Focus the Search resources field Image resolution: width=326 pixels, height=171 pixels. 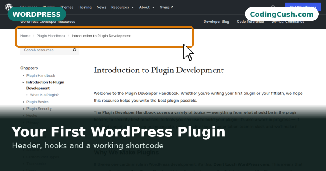coord(50,50)
